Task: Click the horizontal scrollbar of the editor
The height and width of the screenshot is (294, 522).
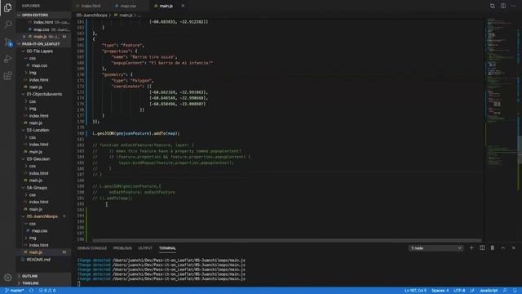Action: 286,240
